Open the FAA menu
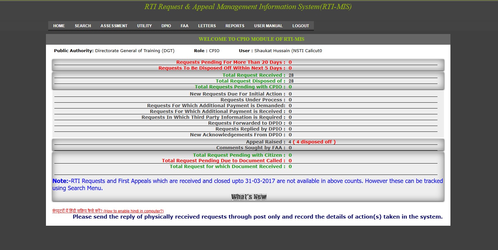 (x=184, y=26)
